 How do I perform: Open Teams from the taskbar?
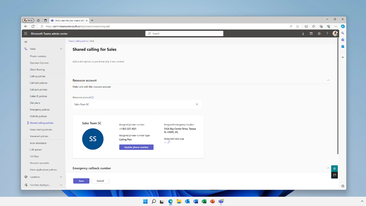click(221, 201)
